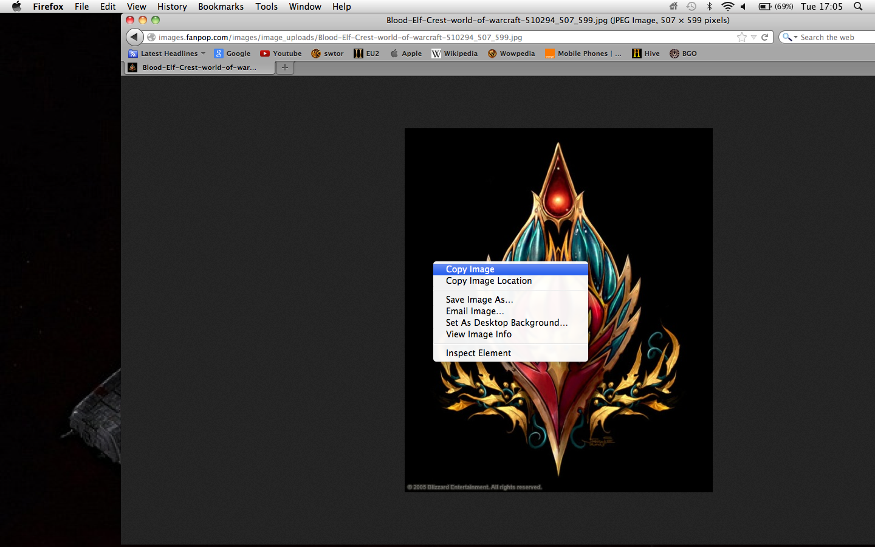Reload the current page
Screen dimensions: 875x547
click(x=765, y=37)
